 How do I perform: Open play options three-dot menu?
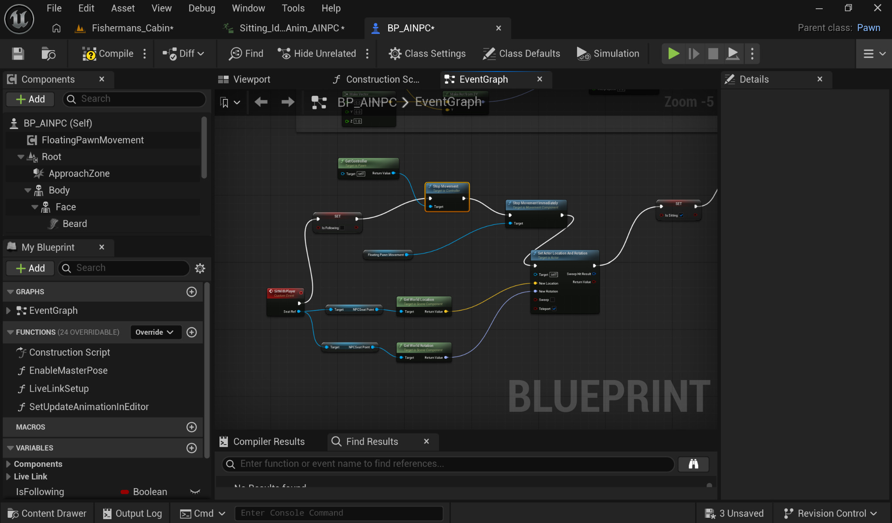point(752,54)
